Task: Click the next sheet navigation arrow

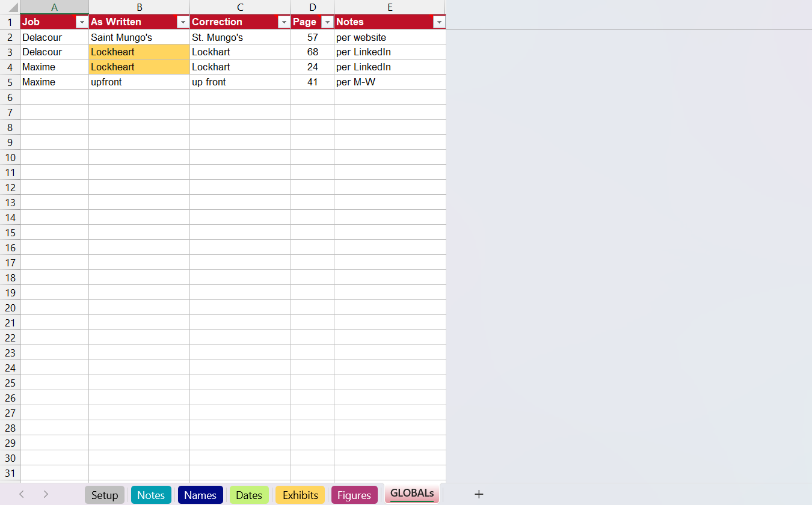Action: tap(46, 494)
